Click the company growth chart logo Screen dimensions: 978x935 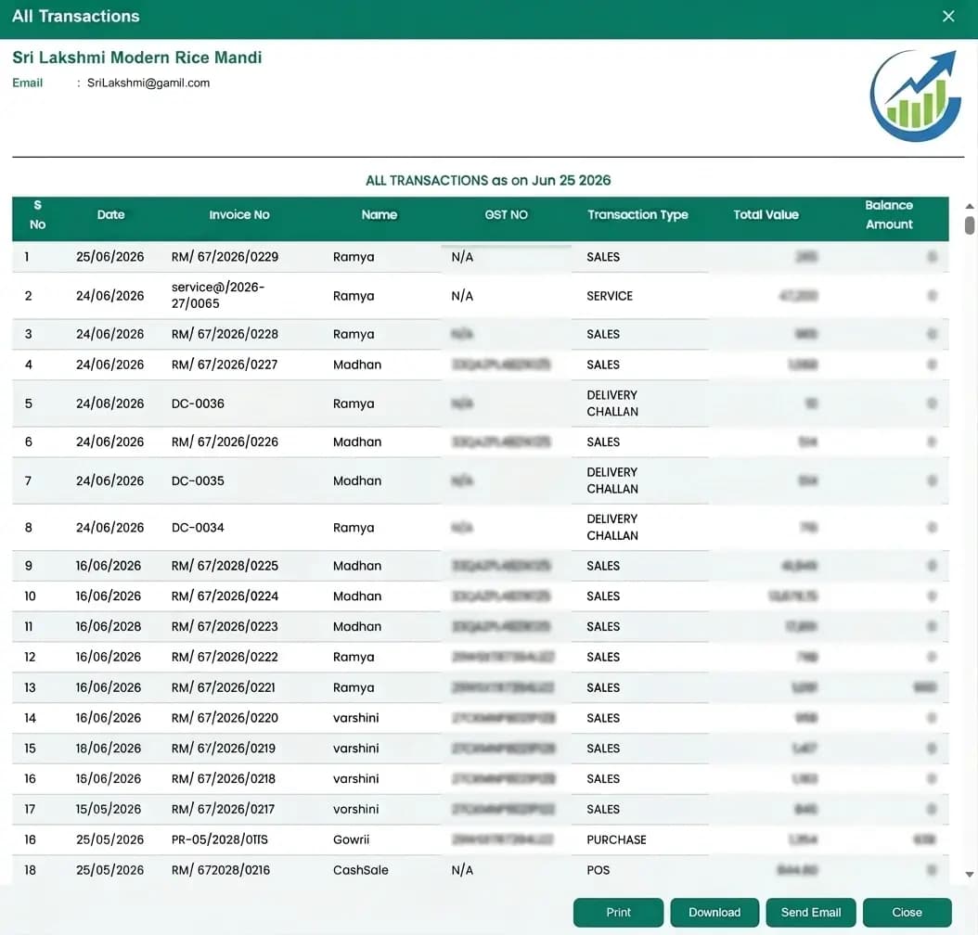pyautogui.click(x=915, y=96)
